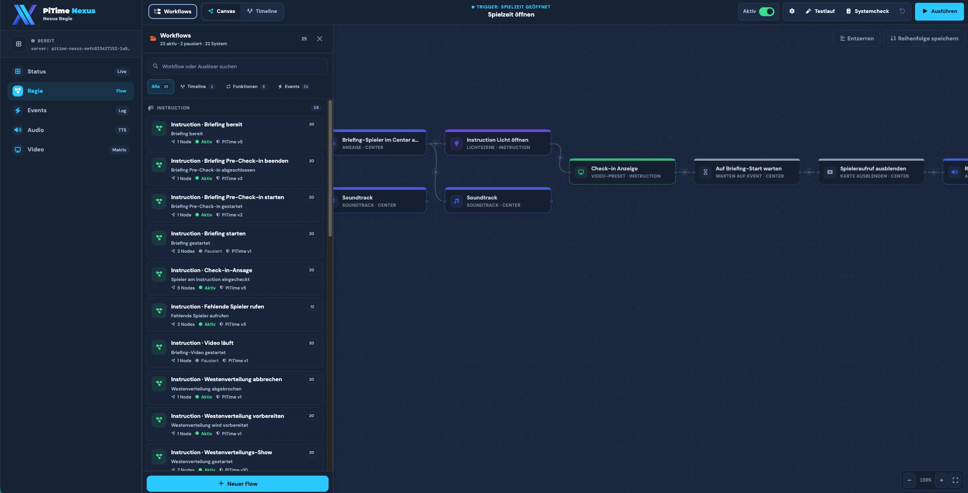Click the monitor icon on Check-in Anzeige node

581,172
